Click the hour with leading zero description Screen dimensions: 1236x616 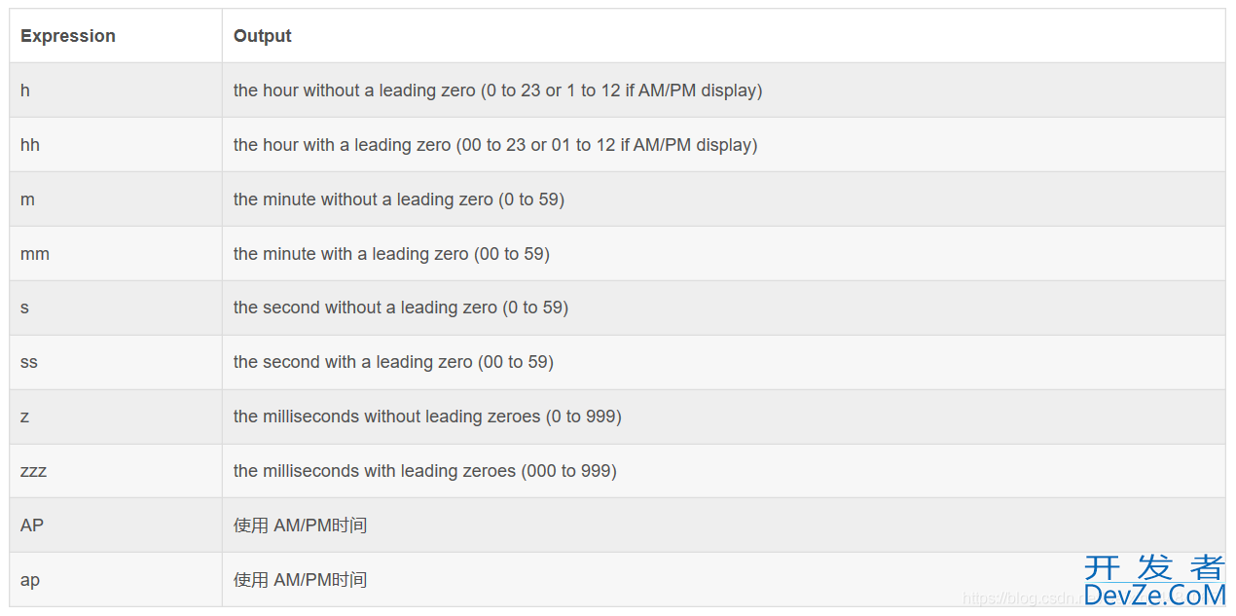[495, 145]
